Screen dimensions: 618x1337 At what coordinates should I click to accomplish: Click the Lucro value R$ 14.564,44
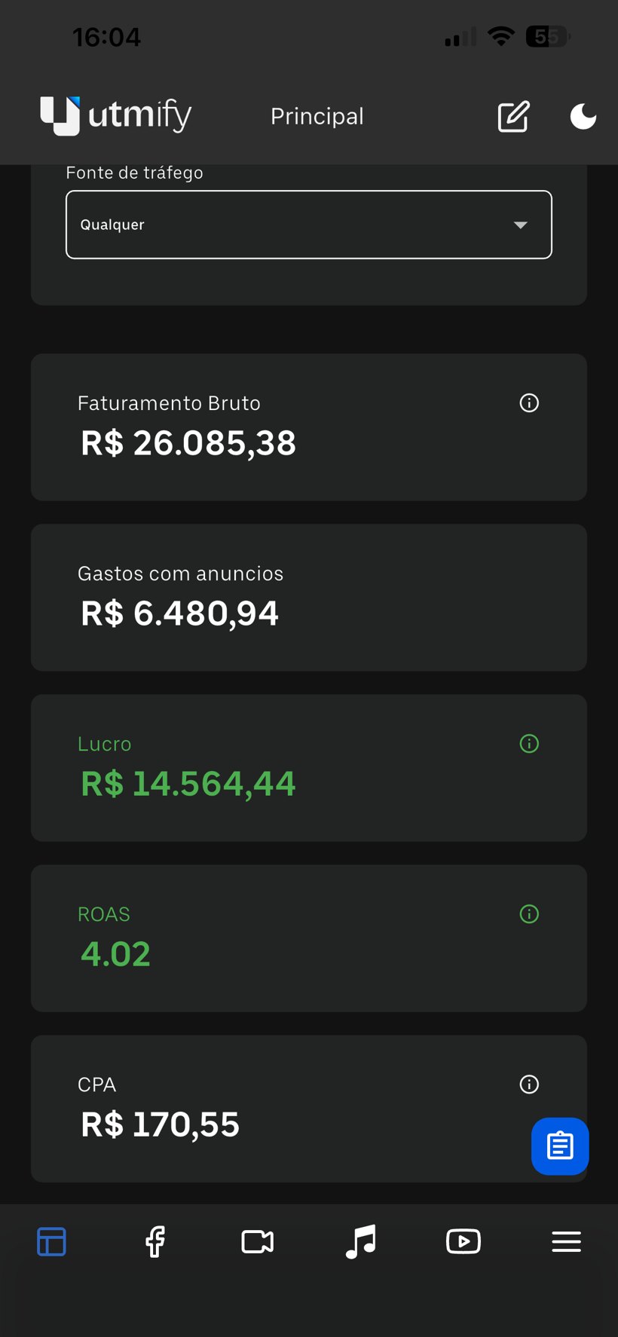click(188, 784)
